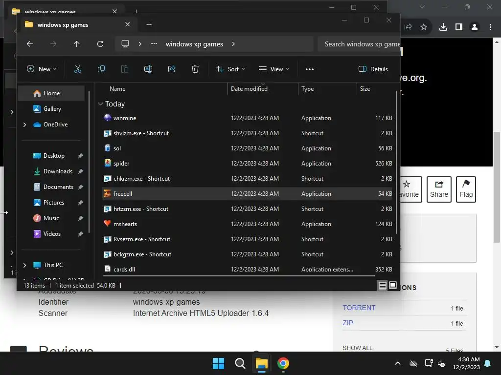Open Windows Start menu
The width and height of the screenshot is (501, 375).
[x=219, y=363]
